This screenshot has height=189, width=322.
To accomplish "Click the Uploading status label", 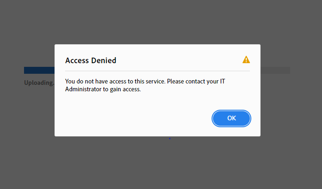I will click(39, 83).
